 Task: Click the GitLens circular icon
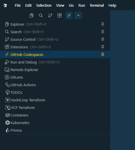pyautogui.click(x=7, y=77)
